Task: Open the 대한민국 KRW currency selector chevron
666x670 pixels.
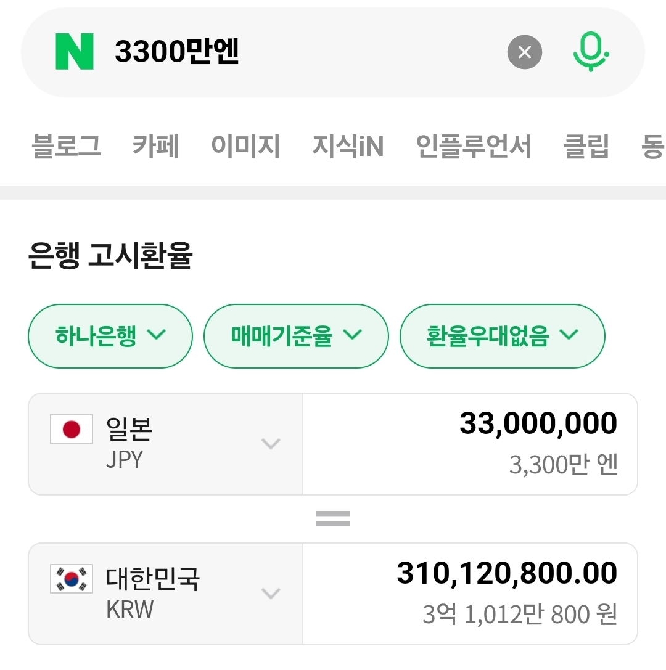Action: (271, 594)
